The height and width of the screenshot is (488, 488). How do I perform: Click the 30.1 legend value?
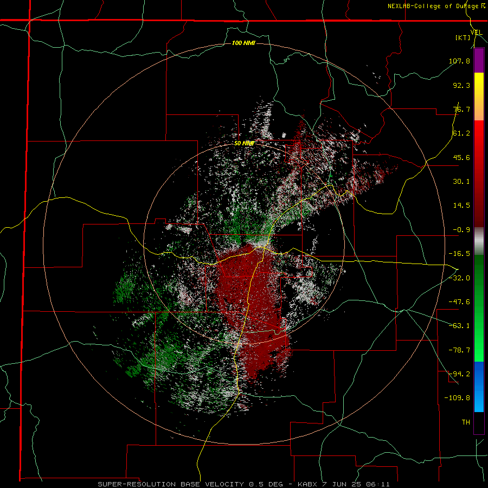461,182
